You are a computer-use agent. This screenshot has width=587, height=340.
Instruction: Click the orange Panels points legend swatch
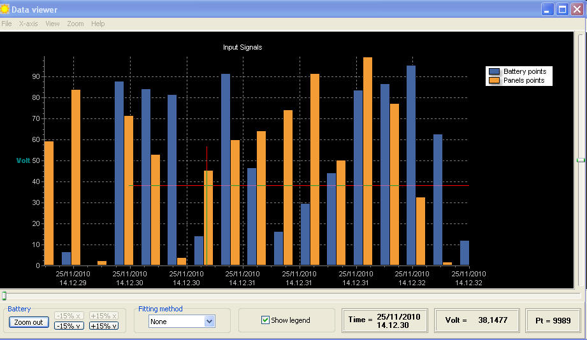pyautogui.click(x=495, y=81)
